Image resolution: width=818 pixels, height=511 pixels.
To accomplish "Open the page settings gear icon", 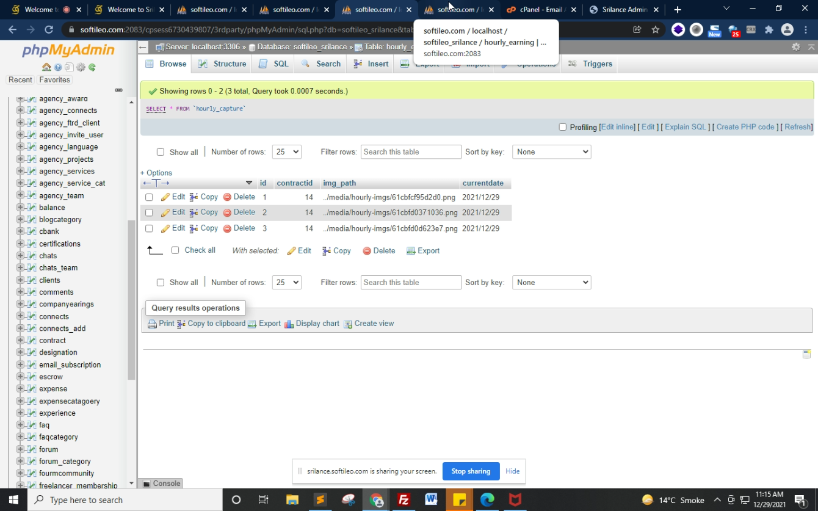I will pyautogui.click(x=795, y=47).
